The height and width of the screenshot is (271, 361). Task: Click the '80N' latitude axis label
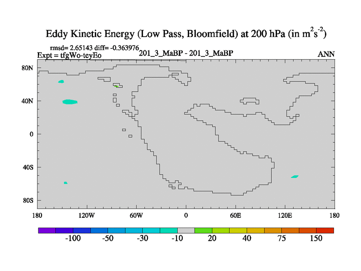(x=28, y=68)
